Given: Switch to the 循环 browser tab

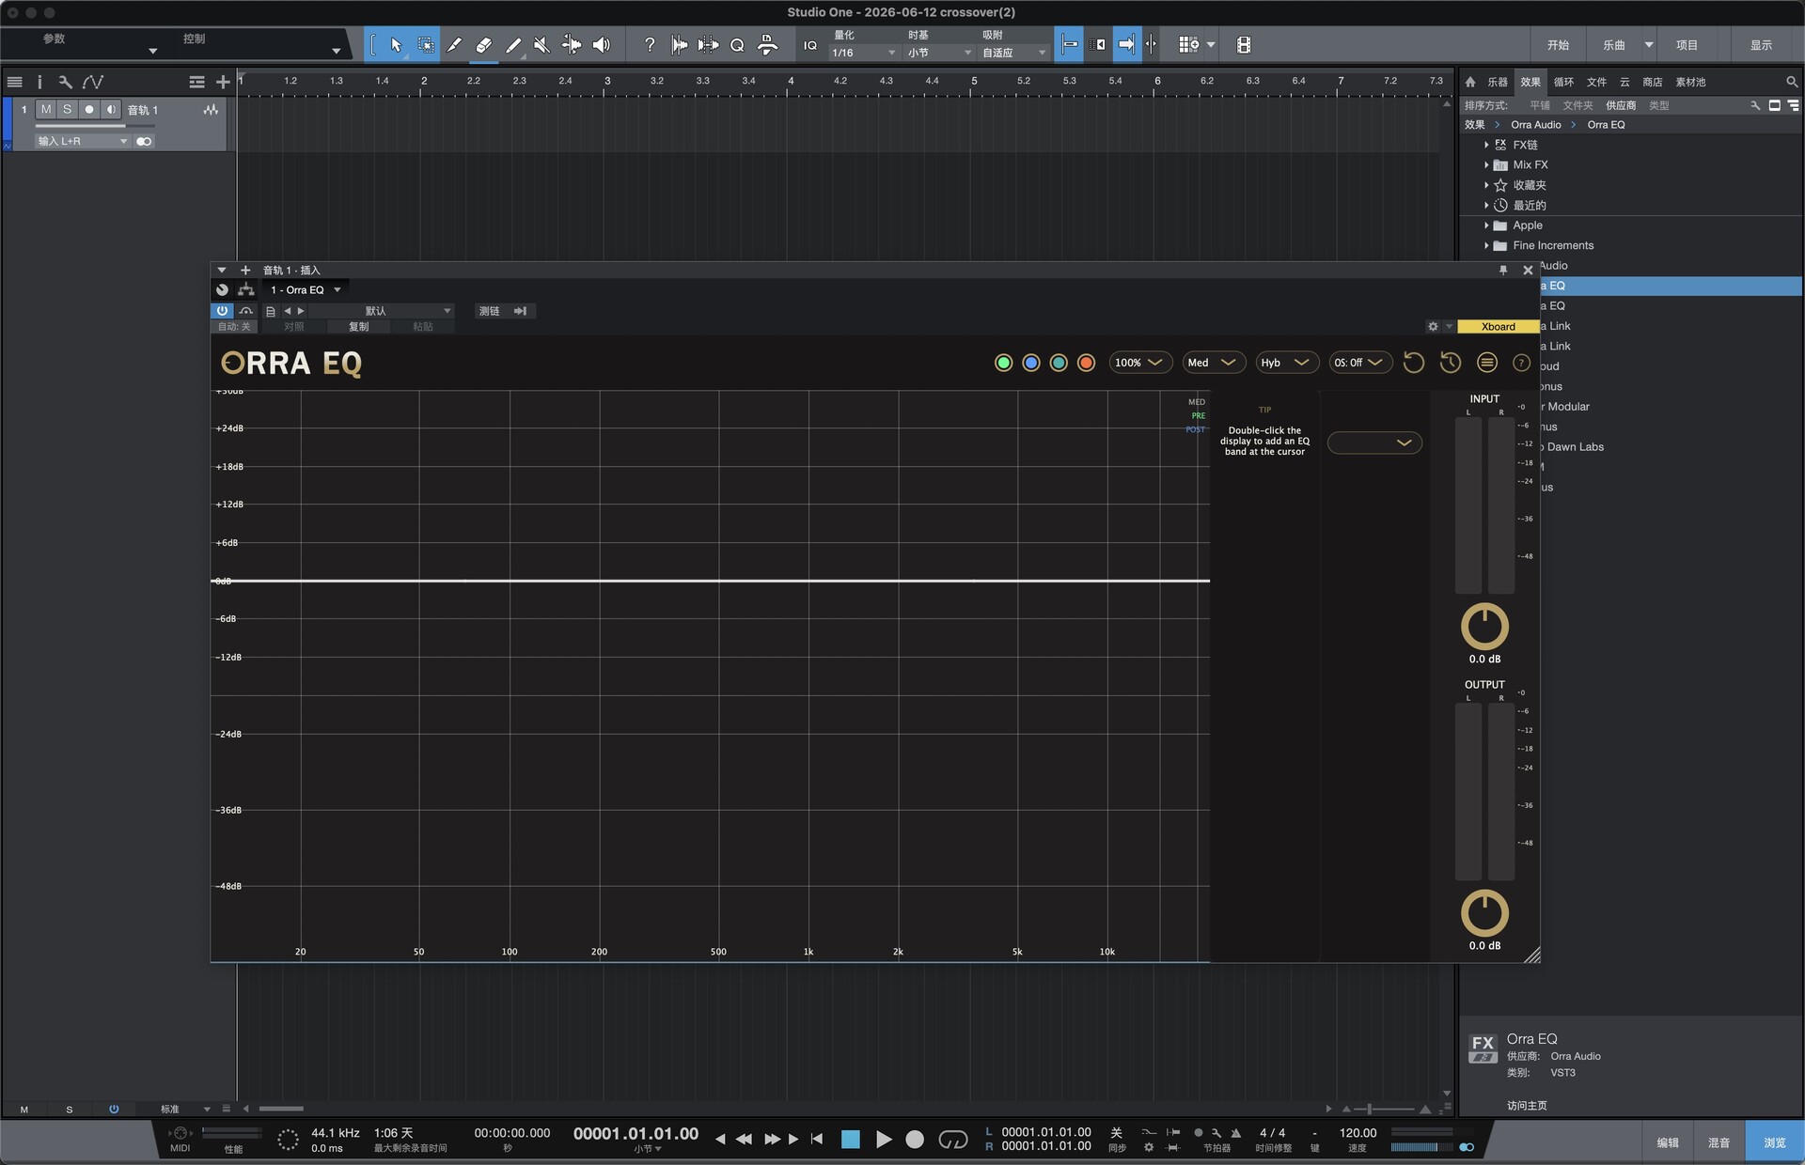Looking at the screenshot, I should tap(1563, 82).
